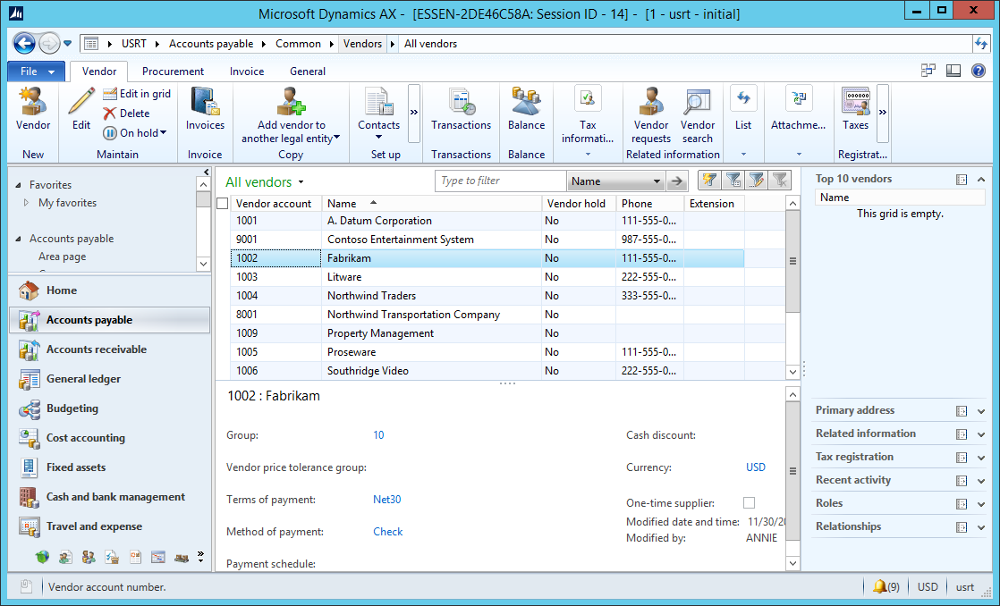Open the Edit form for Fabrikam
Image resolution: width=1000 pixels, height=606 pixels.
pyautogui.click(x=80, y=112)
